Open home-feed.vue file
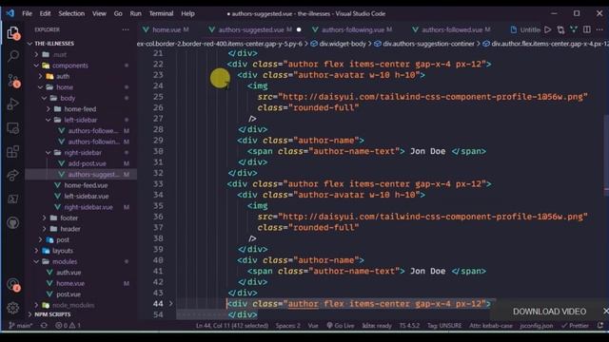 [86, 185]
